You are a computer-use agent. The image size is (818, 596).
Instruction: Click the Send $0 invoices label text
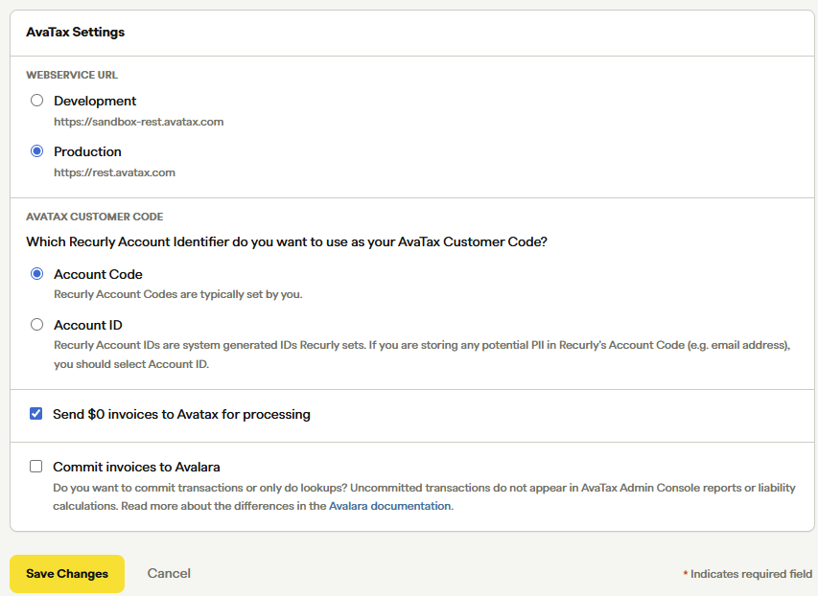coord(181,414)
